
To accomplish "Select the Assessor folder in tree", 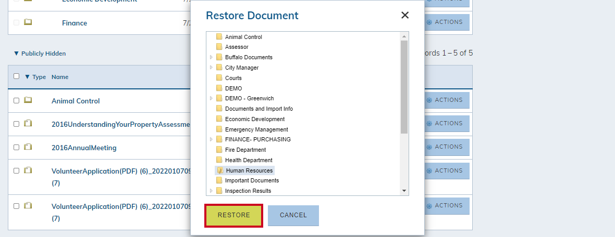I will tap(237, 47).
